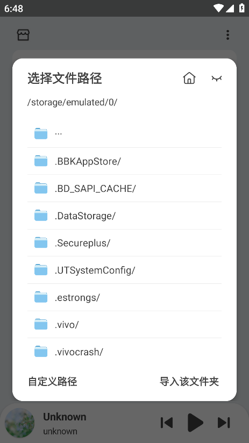Go up to parent folder "..."

pyautogui.click(x=124, y=133)
